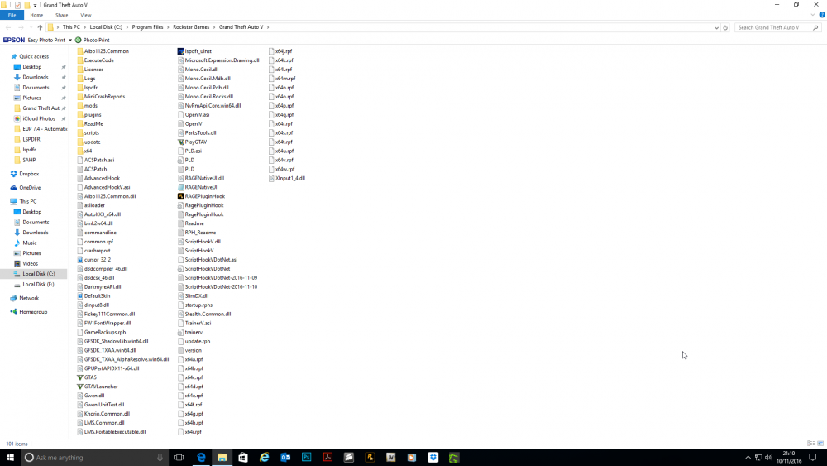Select the TrainerV.asi file
The width and height of the screenshot is (827, 466).
tap(194, 323)
